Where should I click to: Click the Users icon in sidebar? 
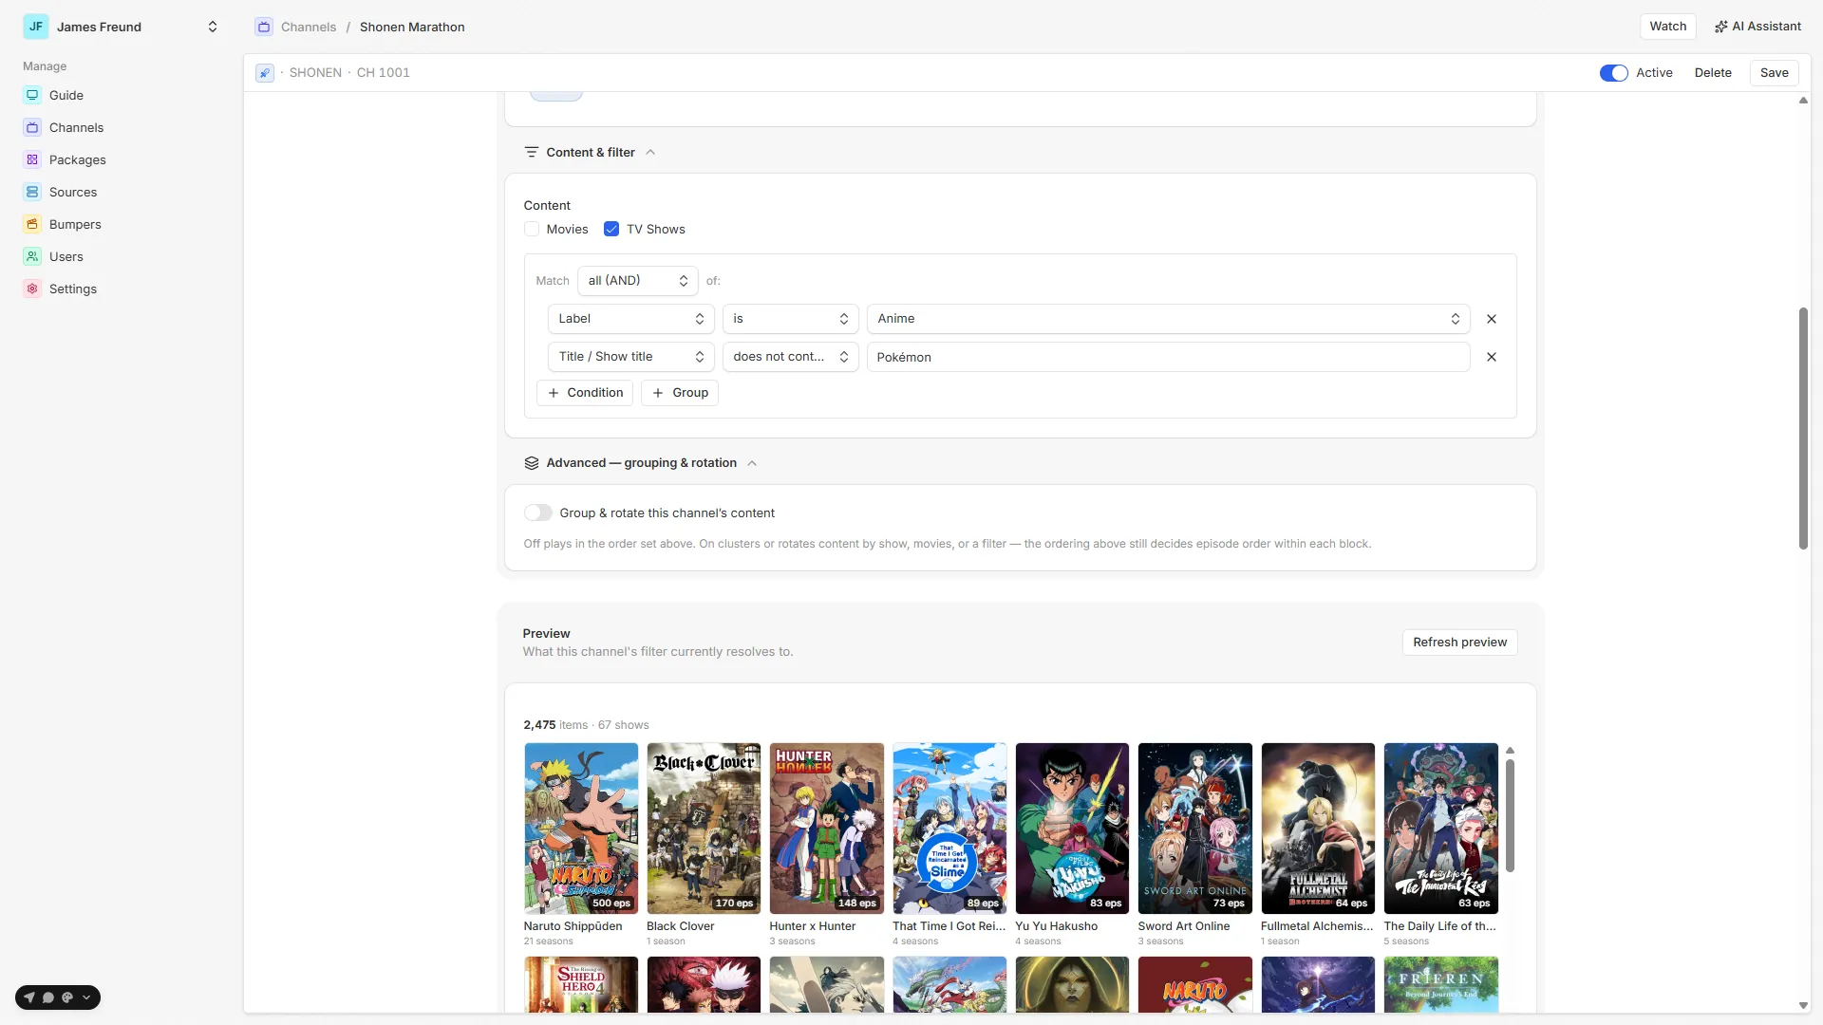click(32, 256)
